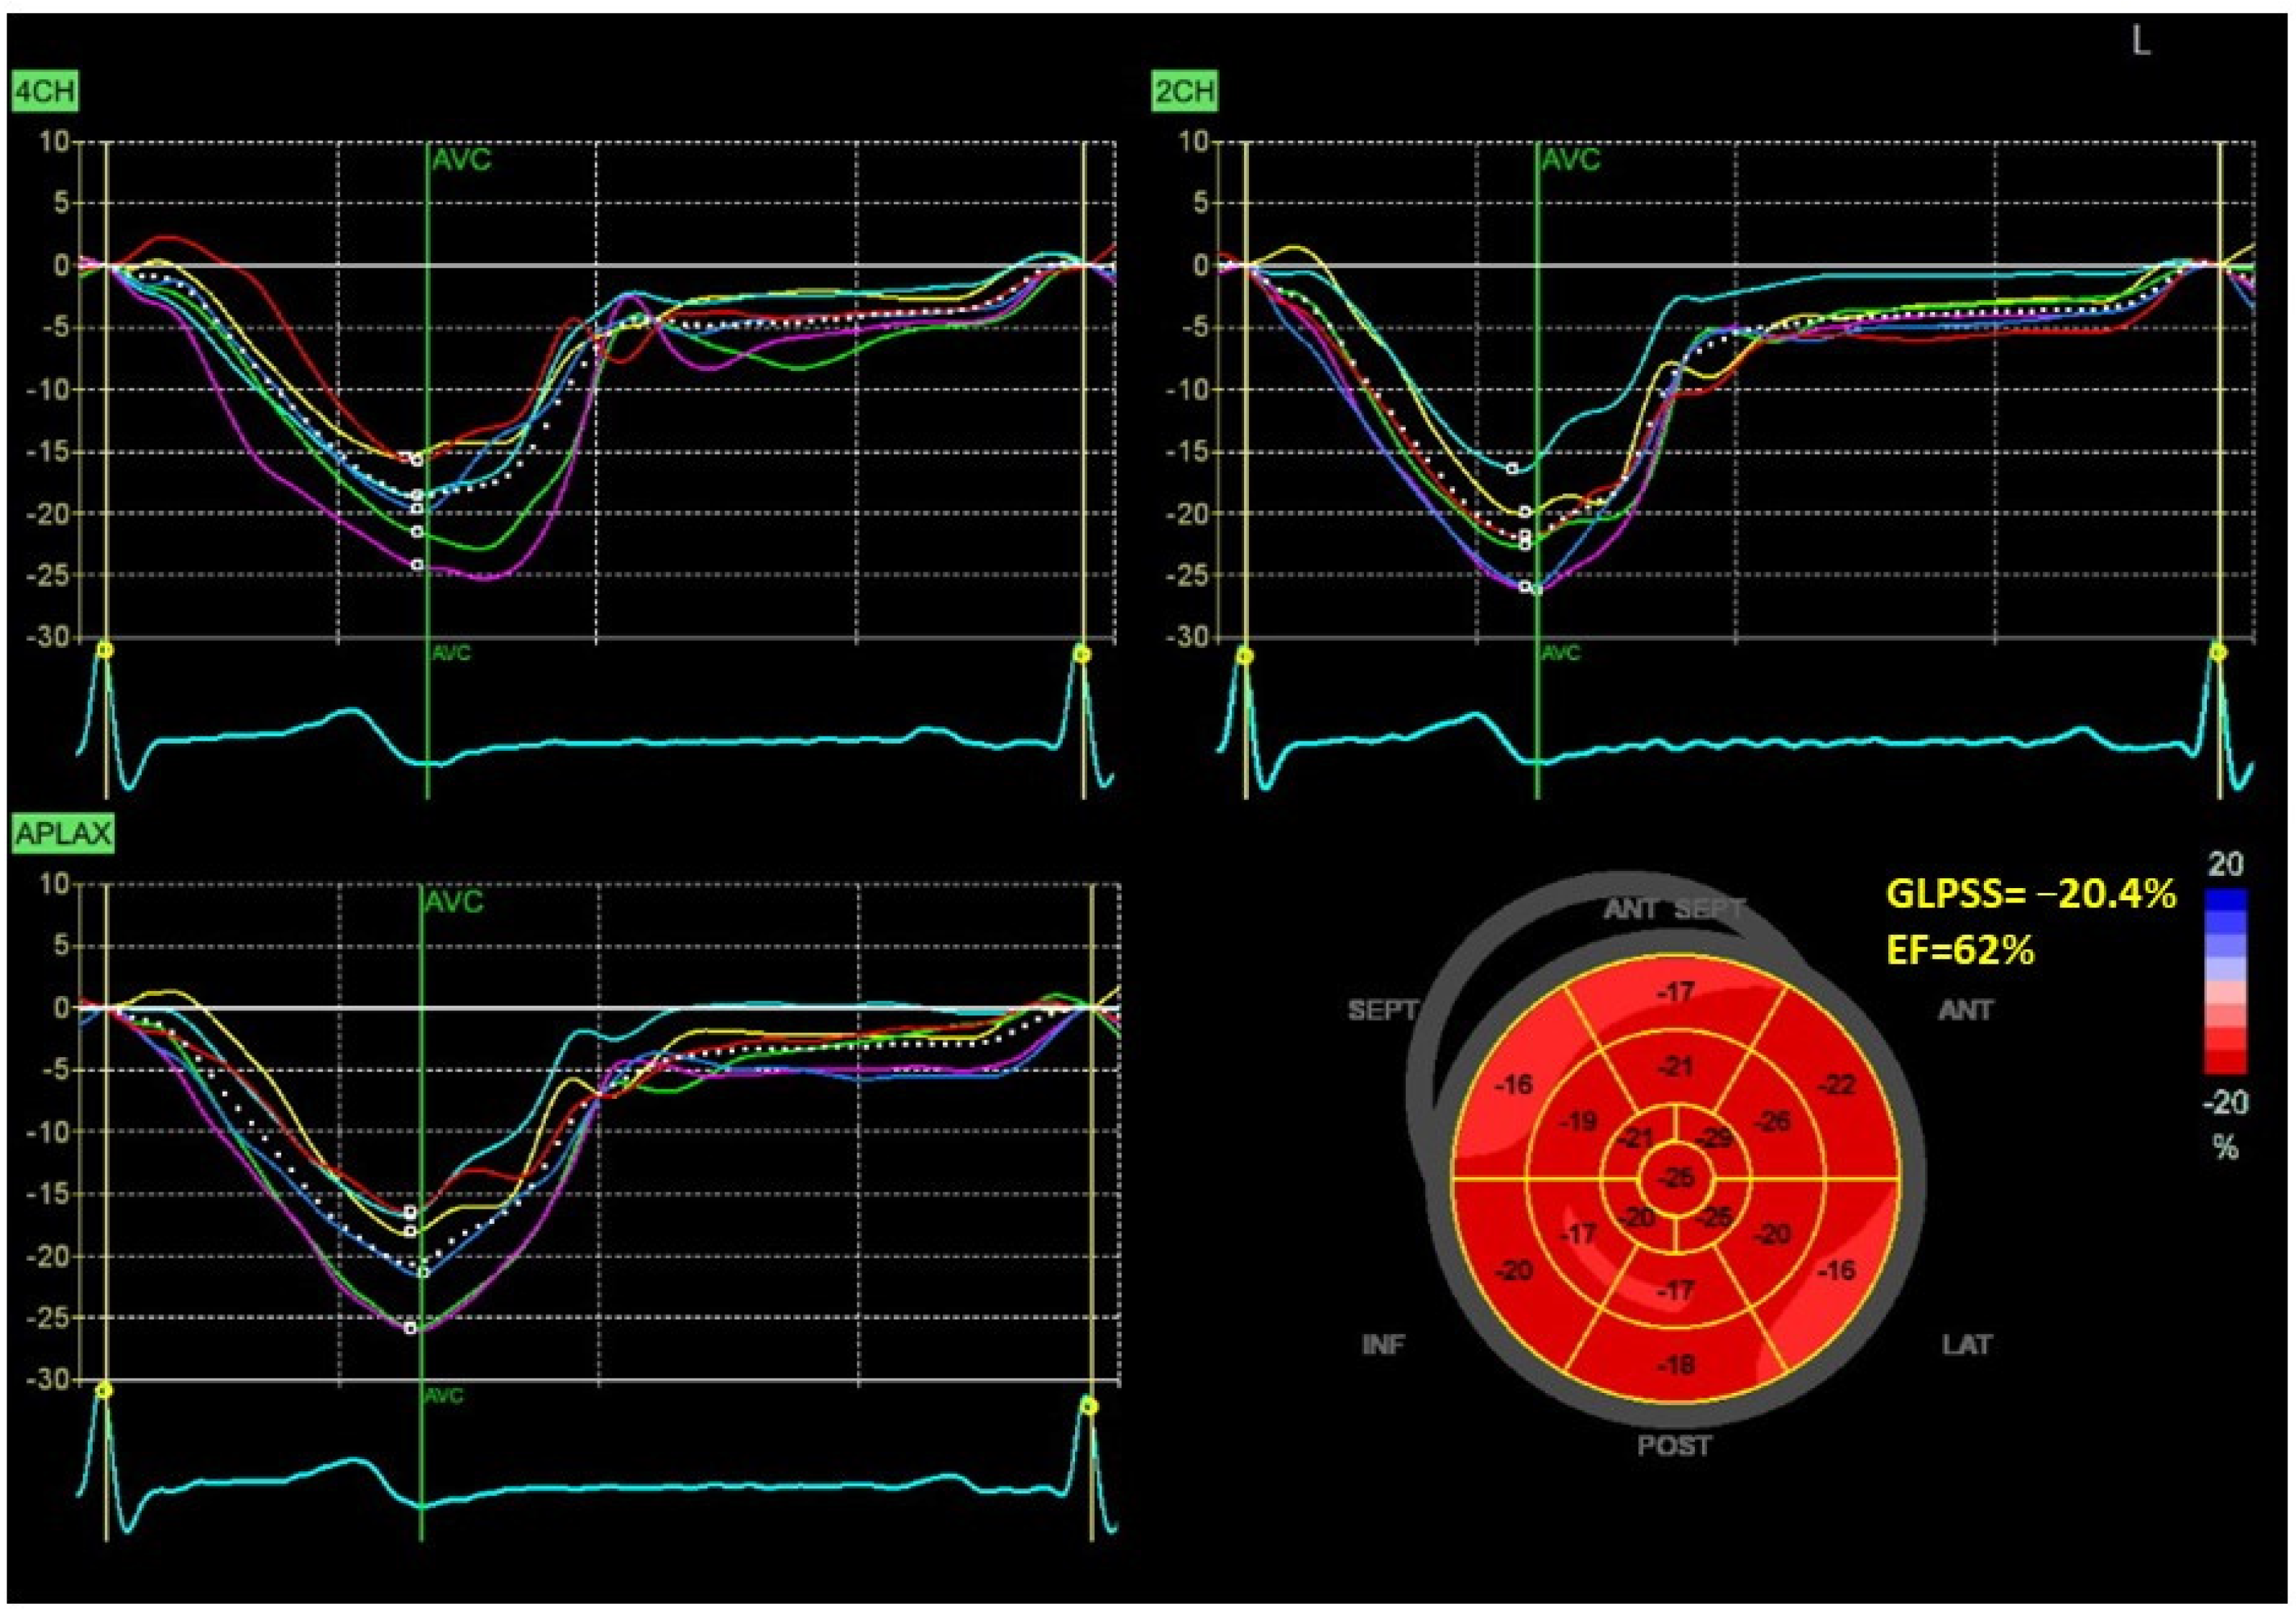Click yellow ECG end marker under the 4CH plot
Viewport: 2296px width, 1613px height.
(1082, 654)
